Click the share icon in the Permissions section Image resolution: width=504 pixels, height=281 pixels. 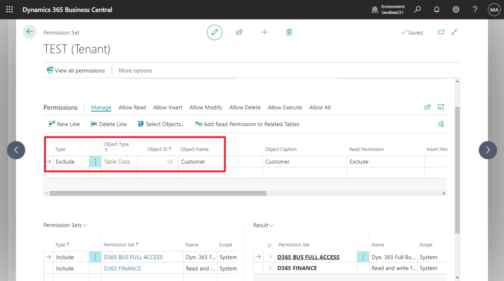coord(428,107)
